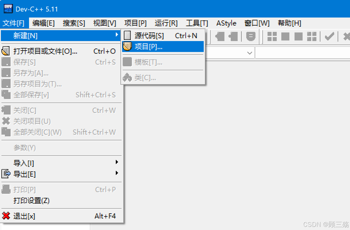Screen dimensions: 350x230
Task: Click the 另存项目为(T)... menu entry
Action: pos(61,84)
